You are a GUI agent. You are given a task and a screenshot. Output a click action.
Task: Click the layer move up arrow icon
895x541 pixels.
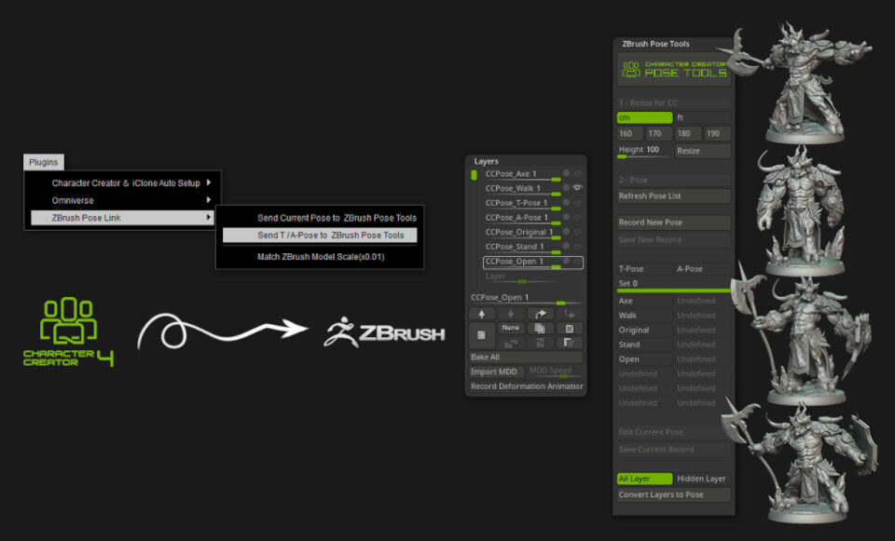[x=481, y=315]
